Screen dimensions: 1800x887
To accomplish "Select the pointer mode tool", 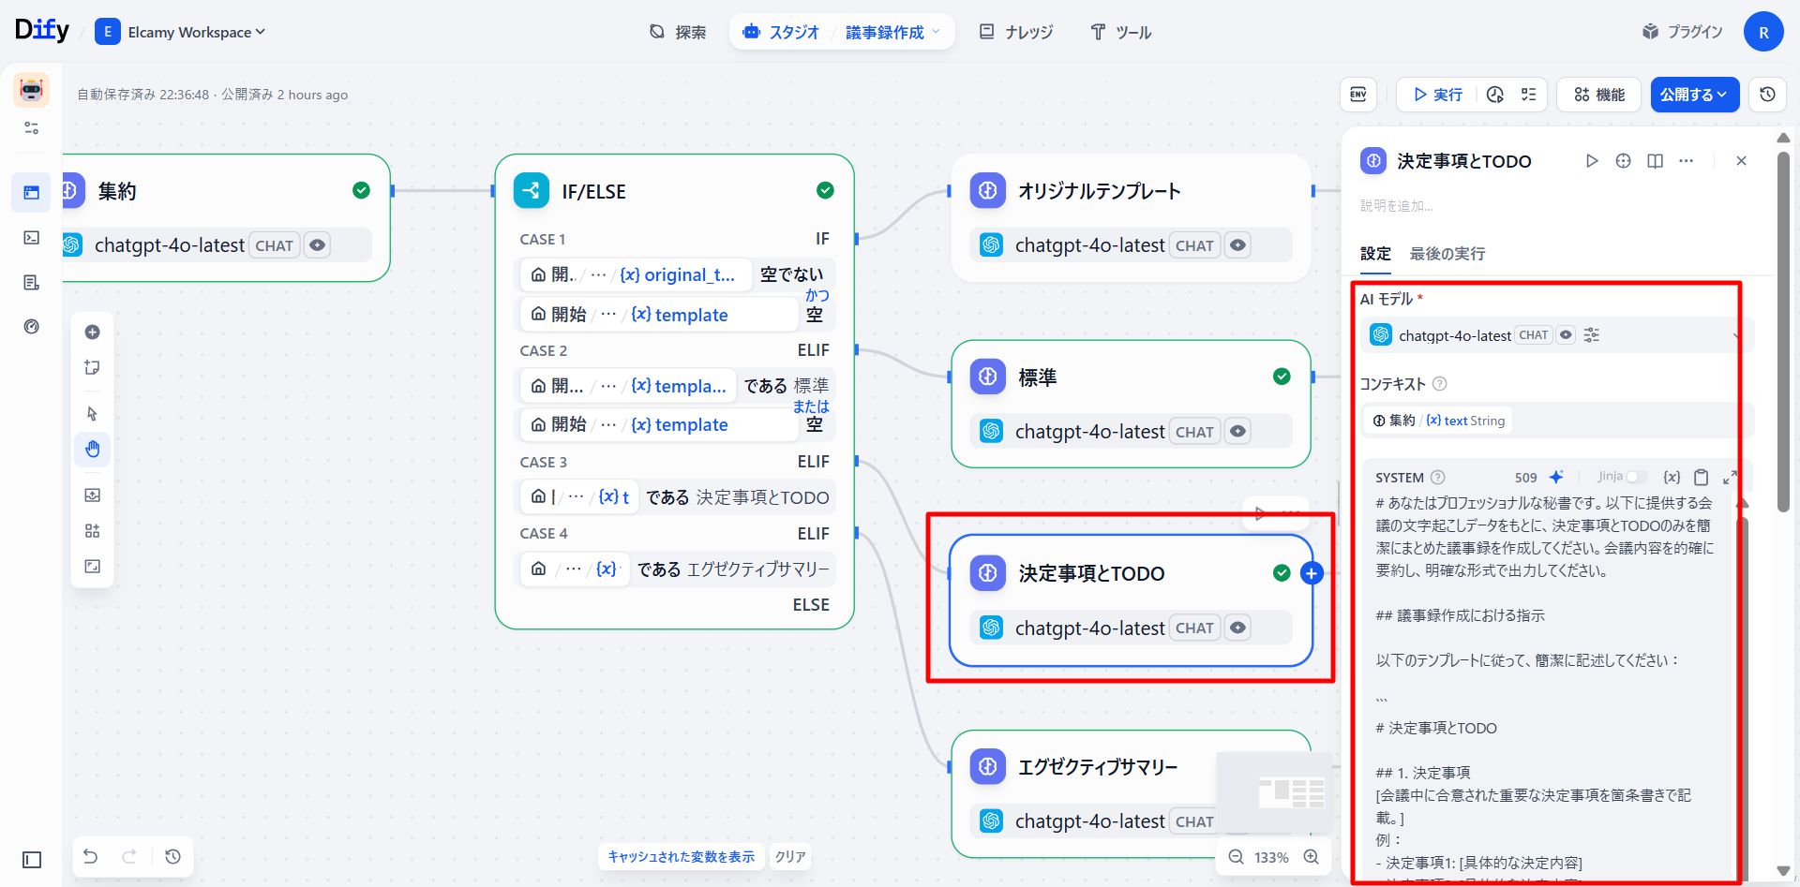I will point(92,414).
